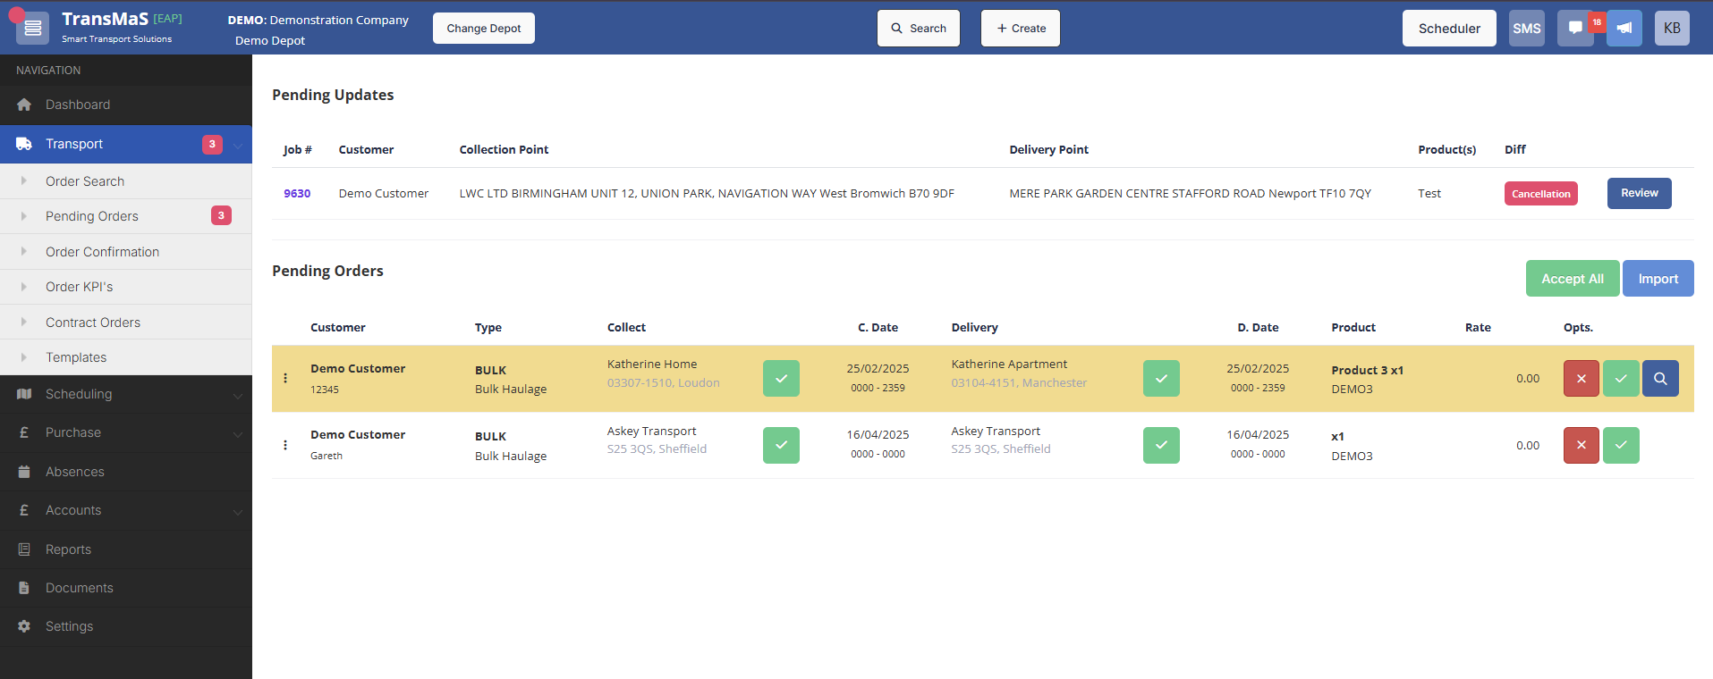Click the Search button in header
The image size is (1713, 679).
click(x=919, y=29)
